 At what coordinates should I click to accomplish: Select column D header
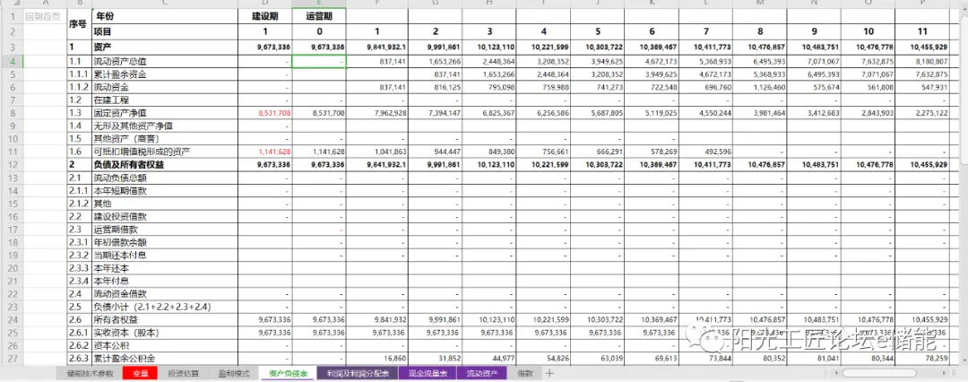(264, 4)
